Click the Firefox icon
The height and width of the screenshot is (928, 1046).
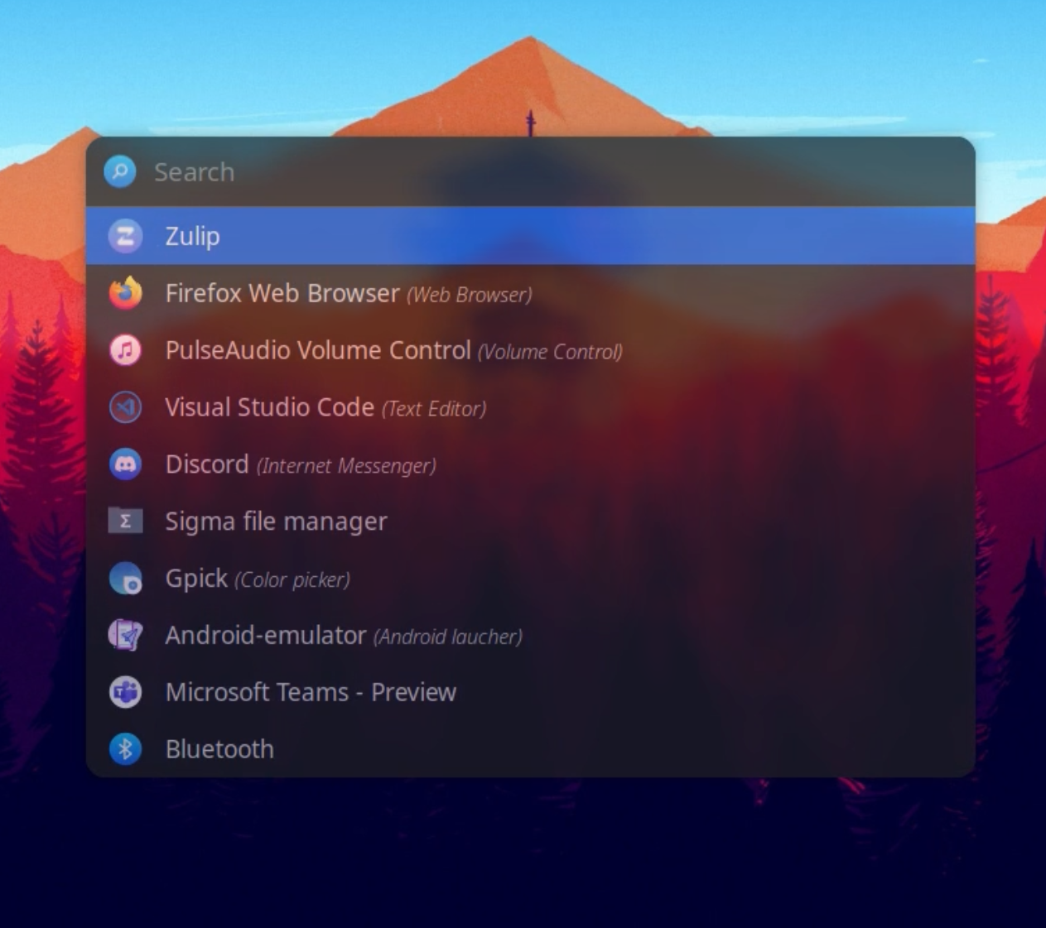pyautogui.click(x=125, y=293)
